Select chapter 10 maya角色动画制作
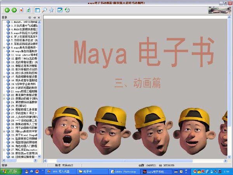Screen dimensions: 233x175 coord(24,51)
